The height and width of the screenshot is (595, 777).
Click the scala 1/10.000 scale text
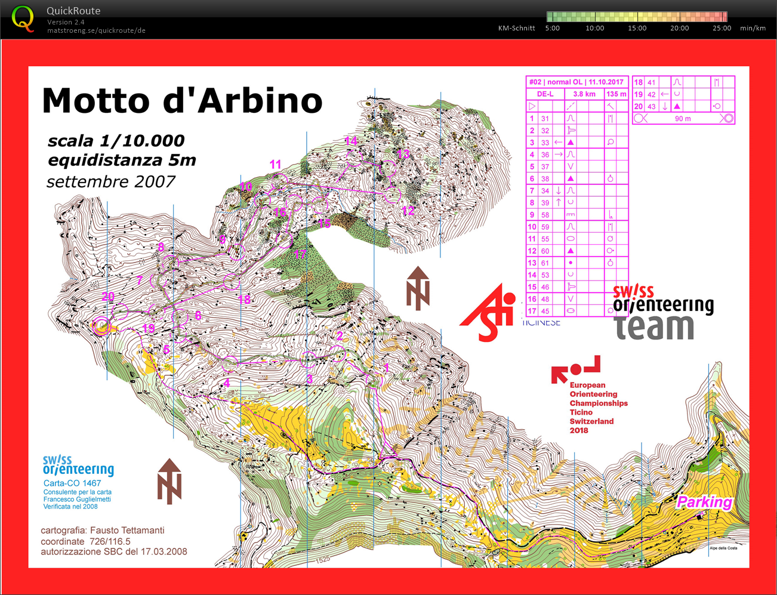[x=116, y=141]
